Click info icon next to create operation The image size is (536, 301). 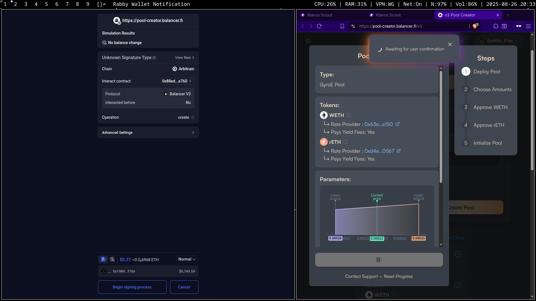[193, 117]
